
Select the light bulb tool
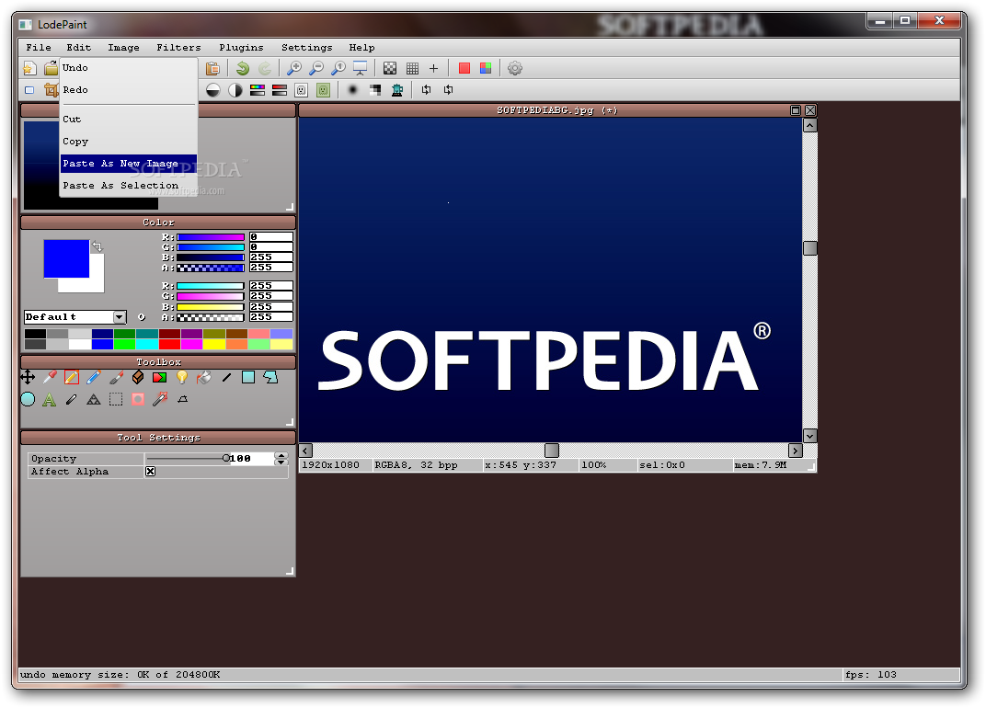tap(182, 377)
